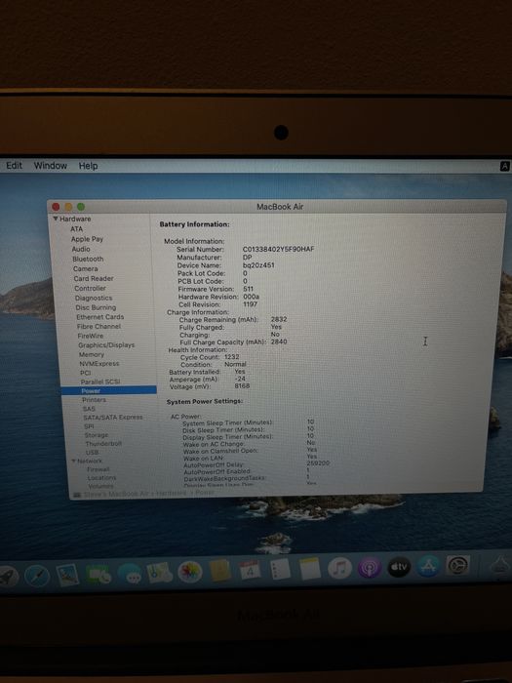Select SATA/SATA Express in sidebar
Image resolution: width=512 pixels, height=683 pixels.
[113, 418]
